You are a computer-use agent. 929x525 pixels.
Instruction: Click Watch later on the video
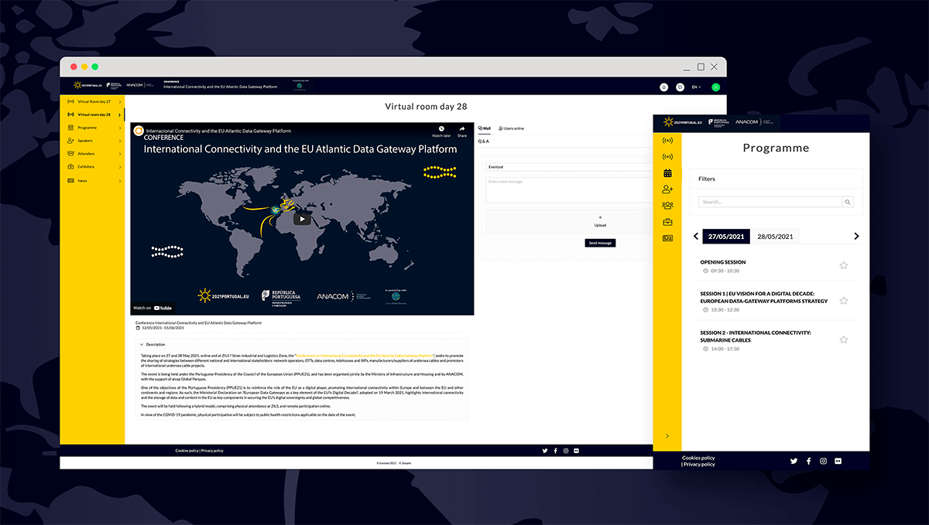(x=441, y=131)
